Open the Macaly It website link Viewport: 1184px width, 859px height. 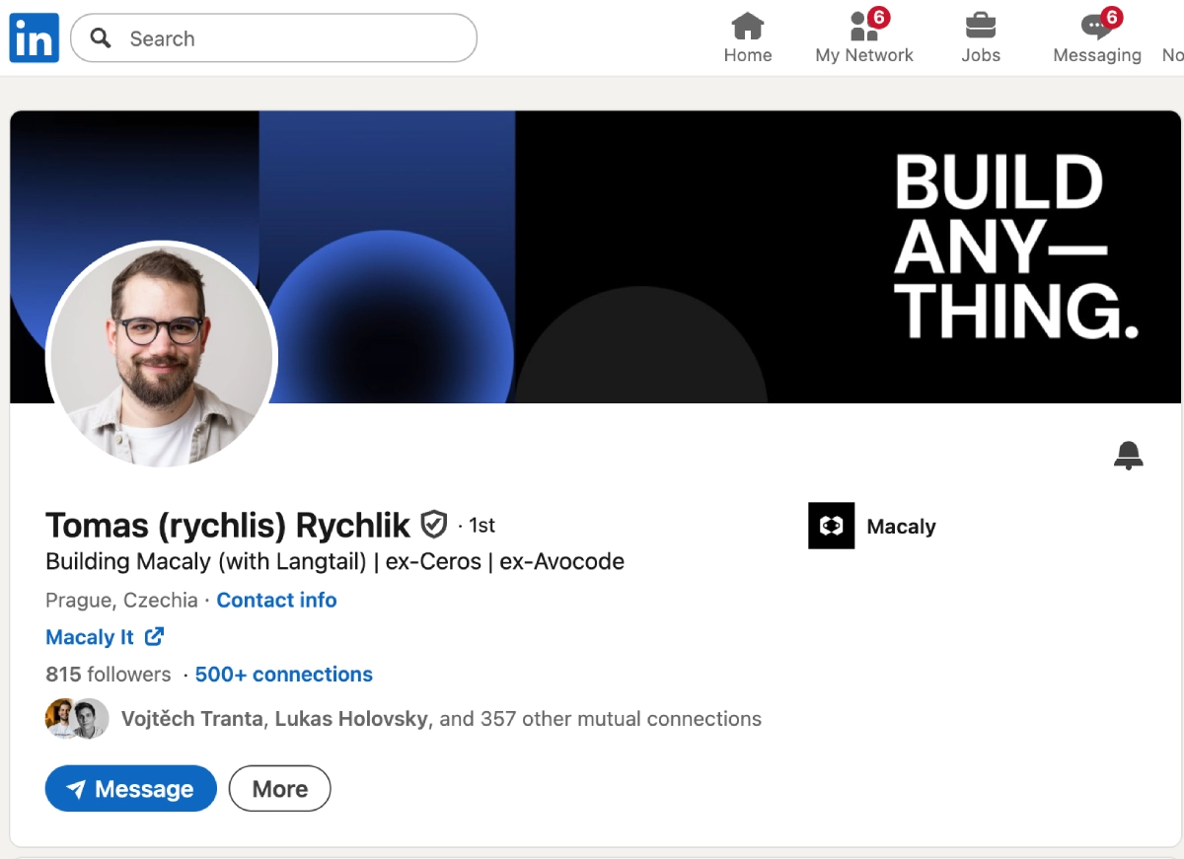(90, 637)
